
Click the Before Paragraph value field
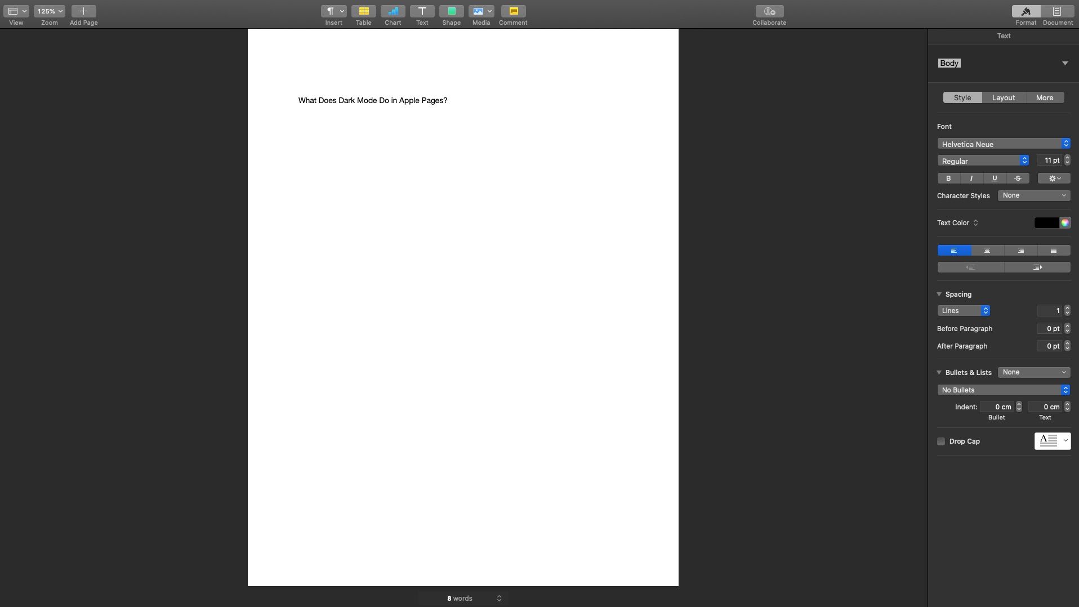[x=1050, y=329]
